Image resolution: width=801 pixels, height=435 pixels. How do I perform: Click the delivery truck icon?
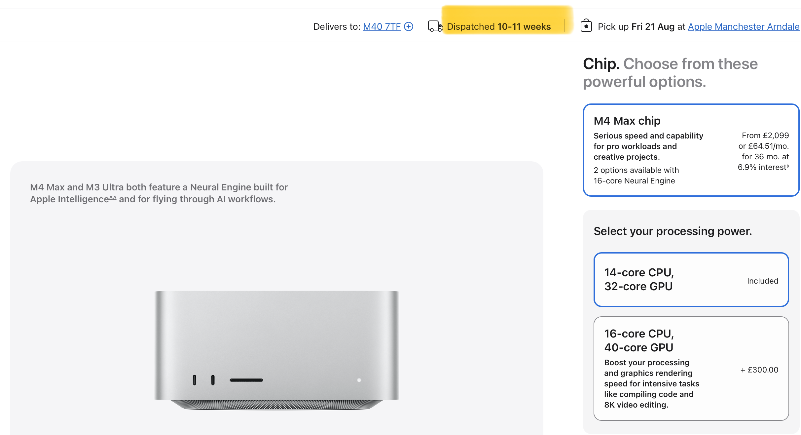point(435,26)
